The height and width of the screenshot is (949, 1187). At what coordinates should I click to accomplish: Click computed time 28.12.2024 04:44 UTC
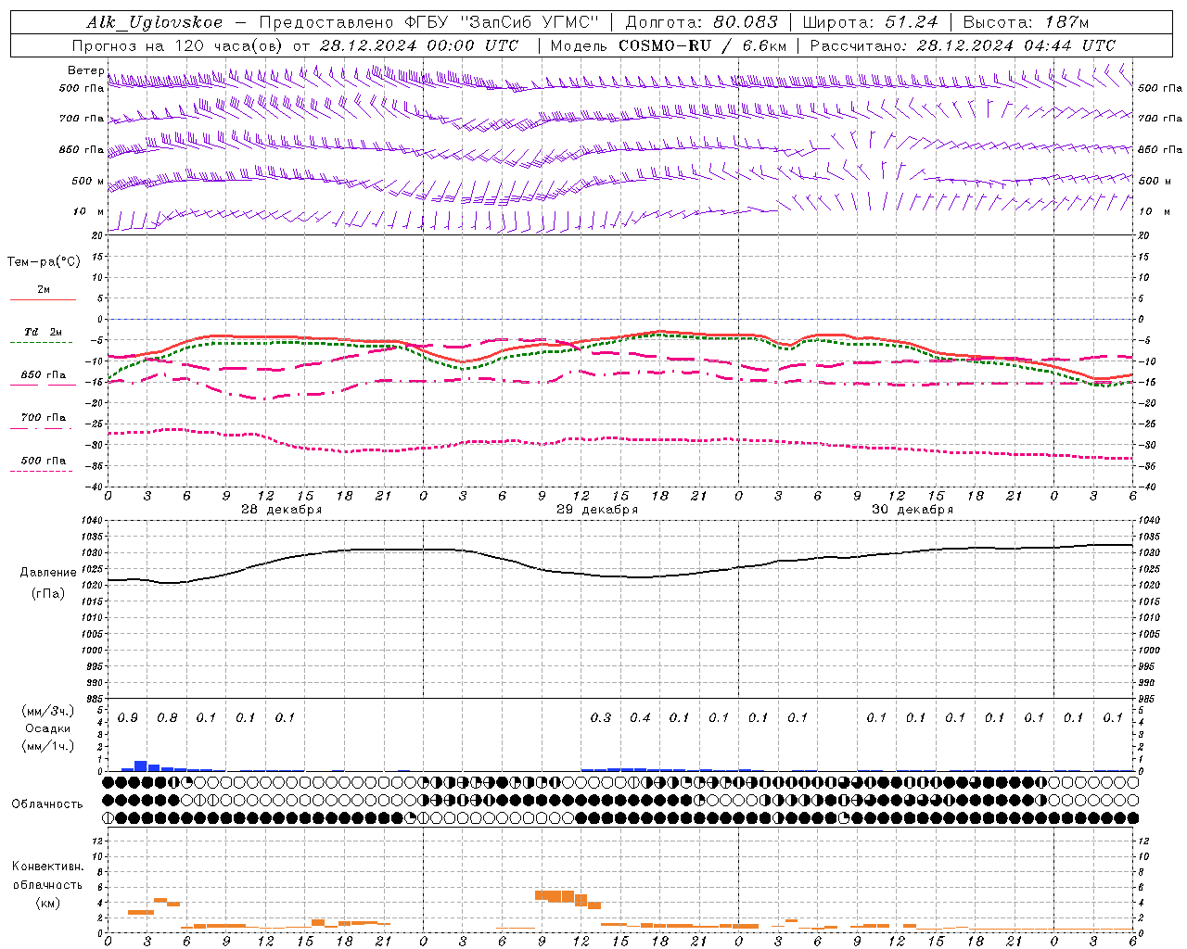(x=1016, y=45)
